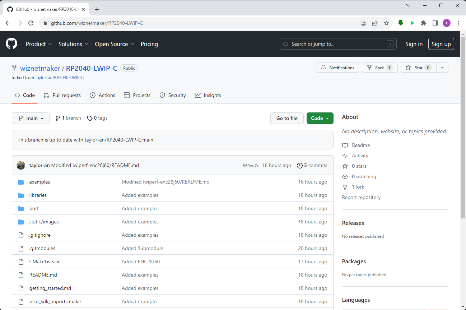Open commit hash 8f9ed7c
The height and width of the screenshot is (310, 466).
[x=251, y=166]
